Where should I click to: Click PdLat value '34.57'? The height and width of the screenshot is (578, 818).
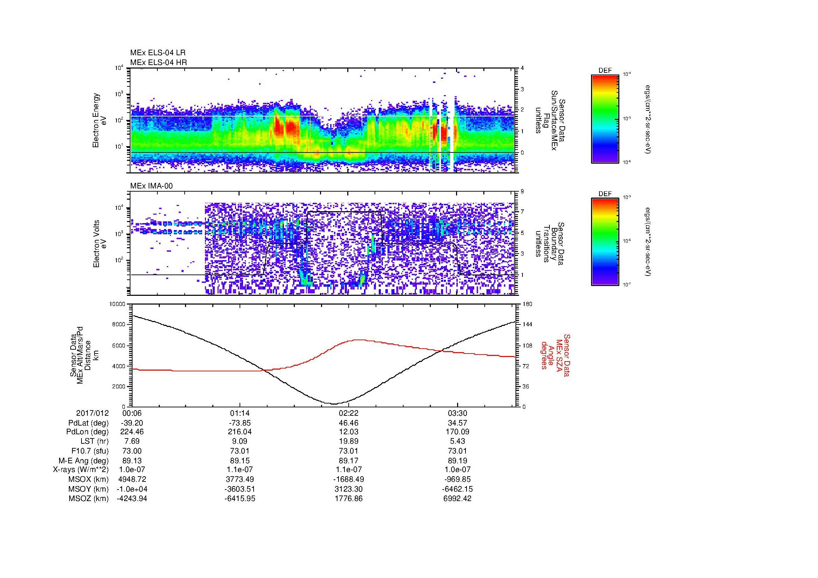click(457, 423)
